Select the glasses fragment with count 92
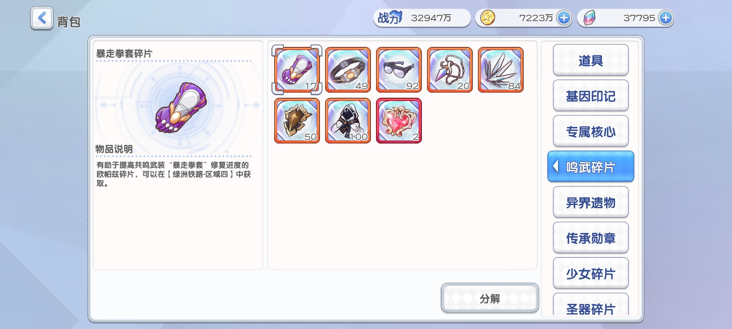Screen dimensions: 732x329 399,70
